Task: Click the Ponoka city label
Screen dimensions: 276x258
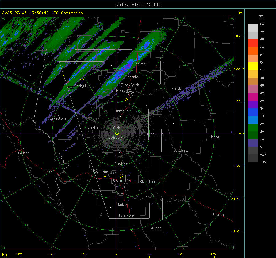Action: tap(140, 63)
